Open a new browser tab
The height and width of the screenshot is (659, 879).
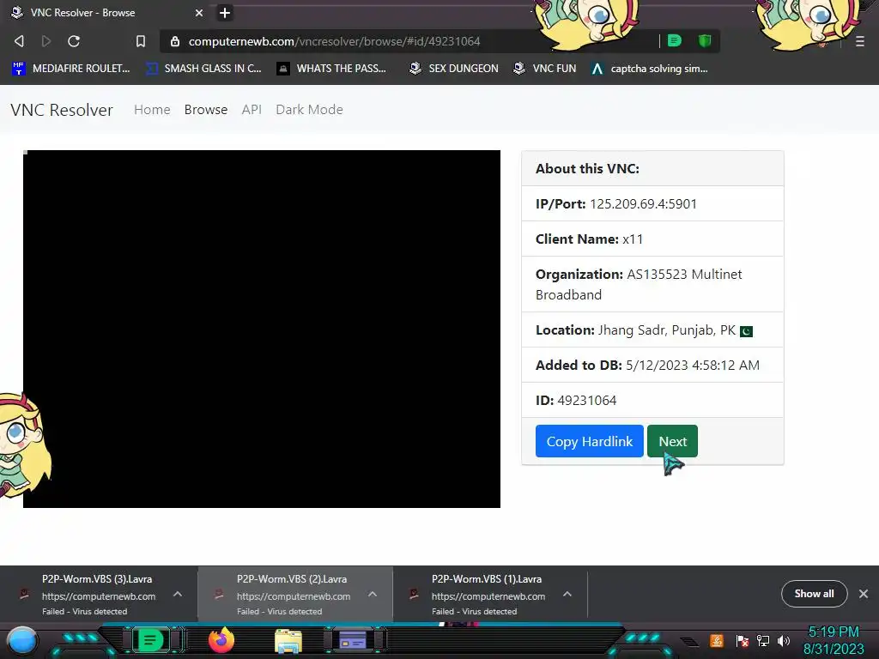[x=225, y=12]
